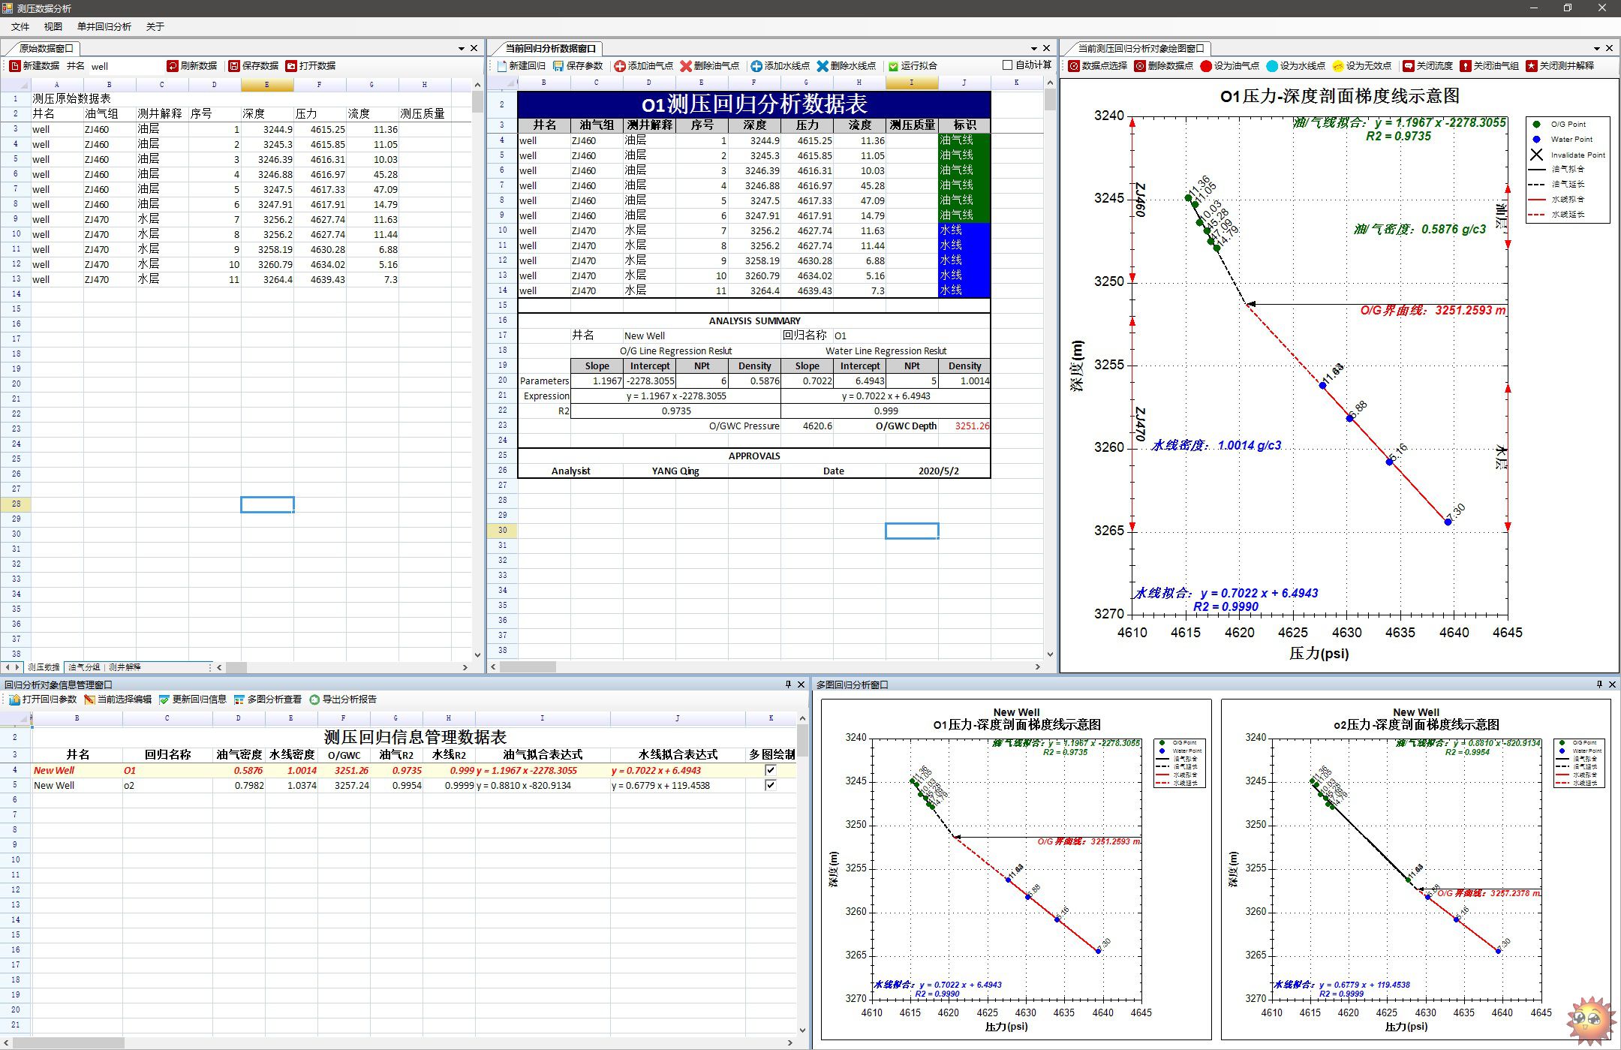Click 打开回归参数 icon
Screen dimensions: 1621x1050
14,699
